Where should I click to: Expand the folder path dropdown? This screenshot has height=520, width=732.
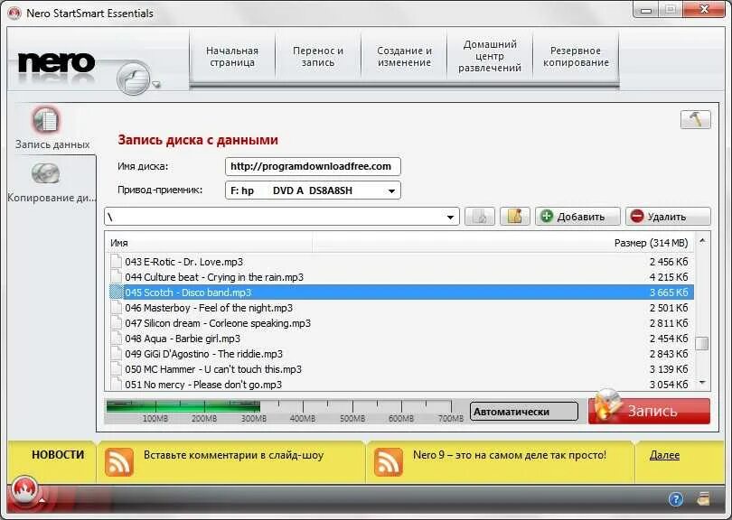[450, 217]
